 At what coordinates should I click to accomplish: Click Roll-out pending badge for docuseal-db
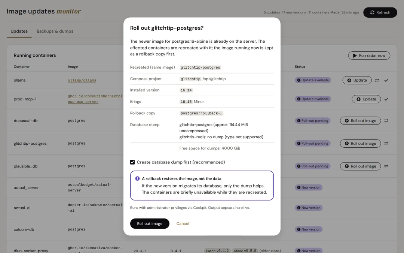[312, 121]
